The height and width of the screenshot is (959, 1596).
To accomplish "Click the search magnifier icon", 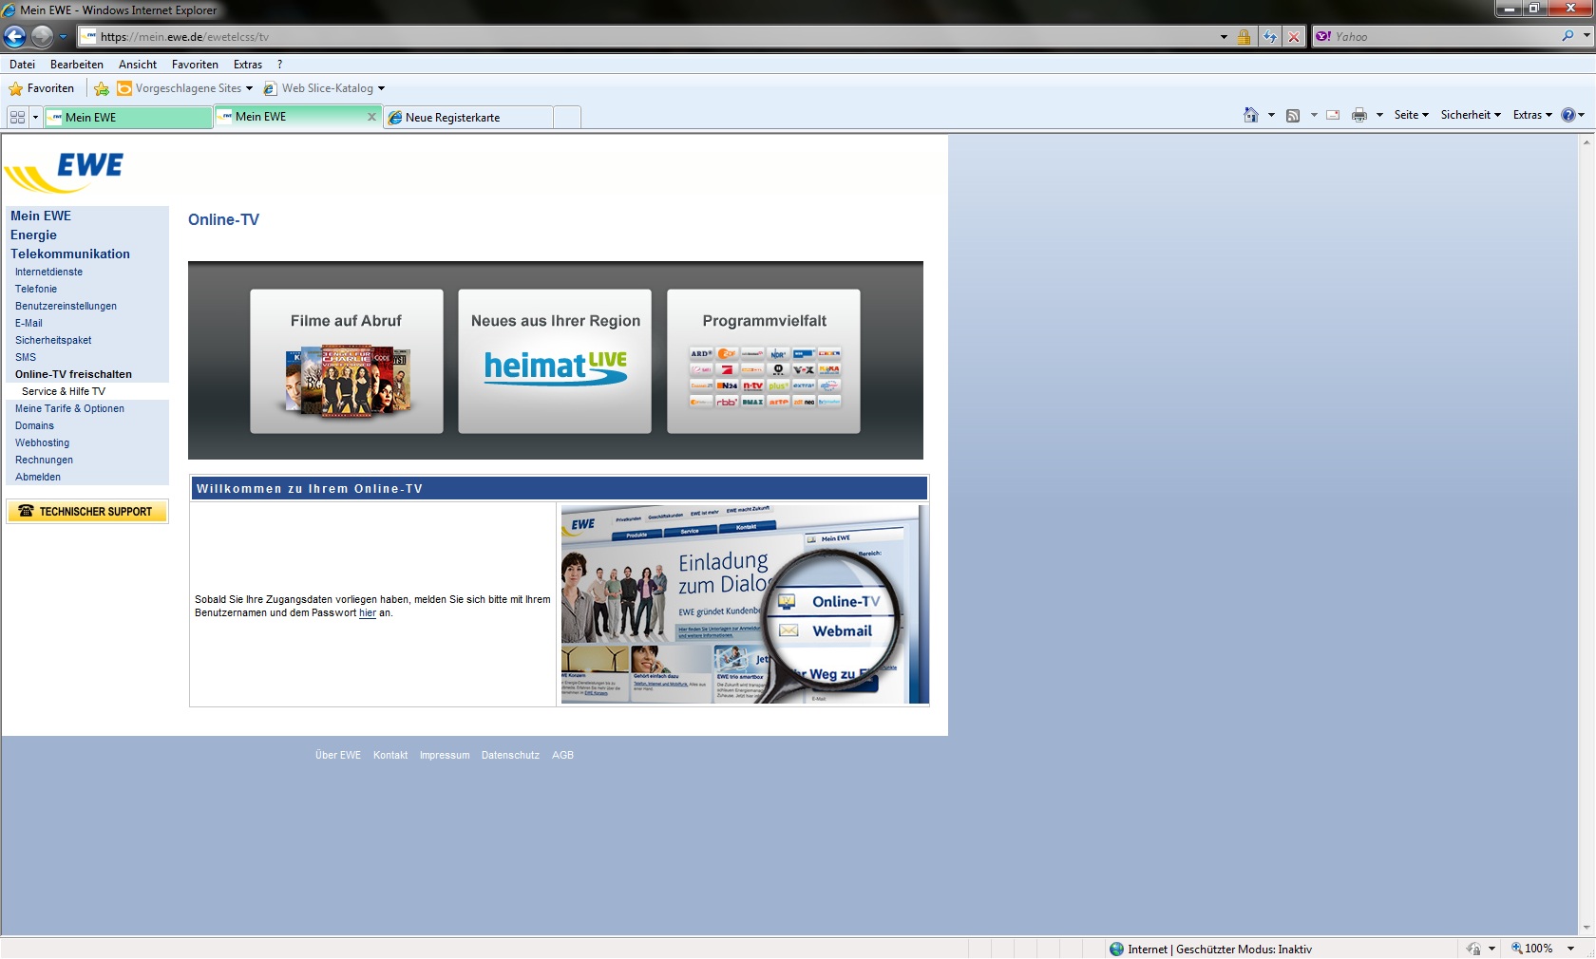I will (x=1567, y=36).
